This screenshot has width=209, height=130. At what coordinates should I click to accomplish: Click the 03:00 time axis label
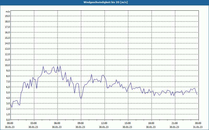pos(34,123)
